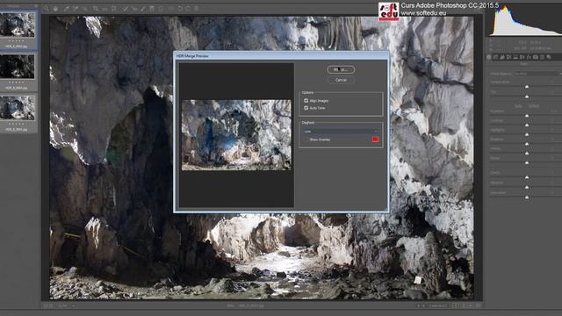
Task: Open the White Balance dropdown
Action: pyautogui.click(x=537, y=74)
